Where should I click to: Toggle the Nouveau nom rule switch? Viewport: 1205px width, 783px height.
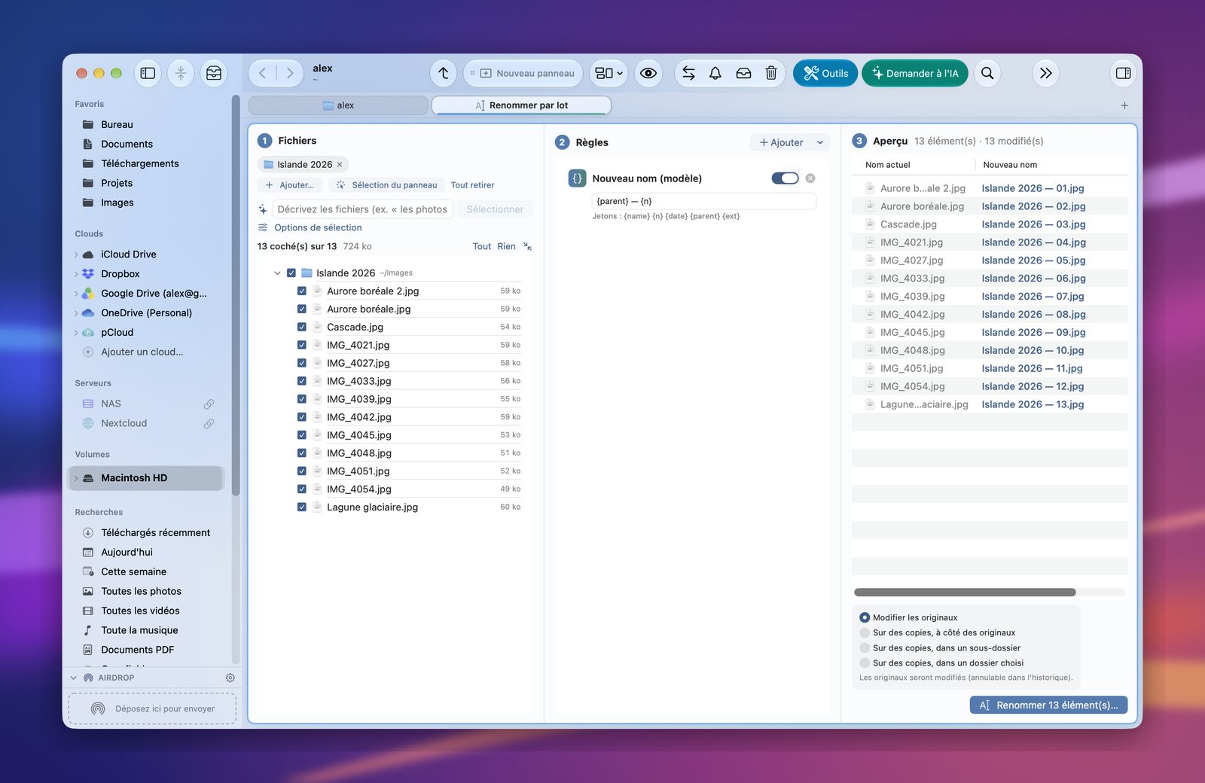point(785,178)
